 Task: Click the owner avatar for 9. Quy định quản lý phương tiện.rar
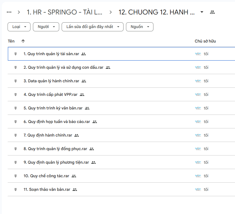point(198,162)
